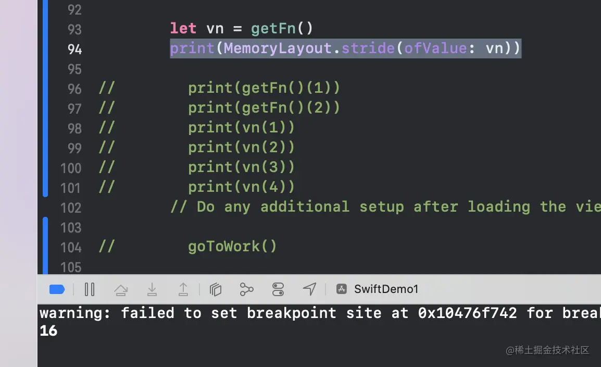
Task: Toggle the breakpoints activation button
Action: [57, 289]
